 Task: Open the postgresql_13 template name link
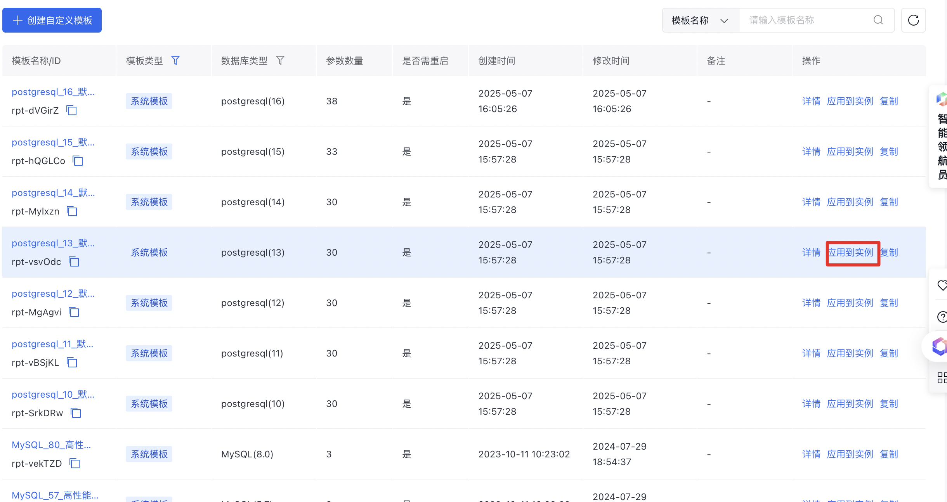[53, 243]
